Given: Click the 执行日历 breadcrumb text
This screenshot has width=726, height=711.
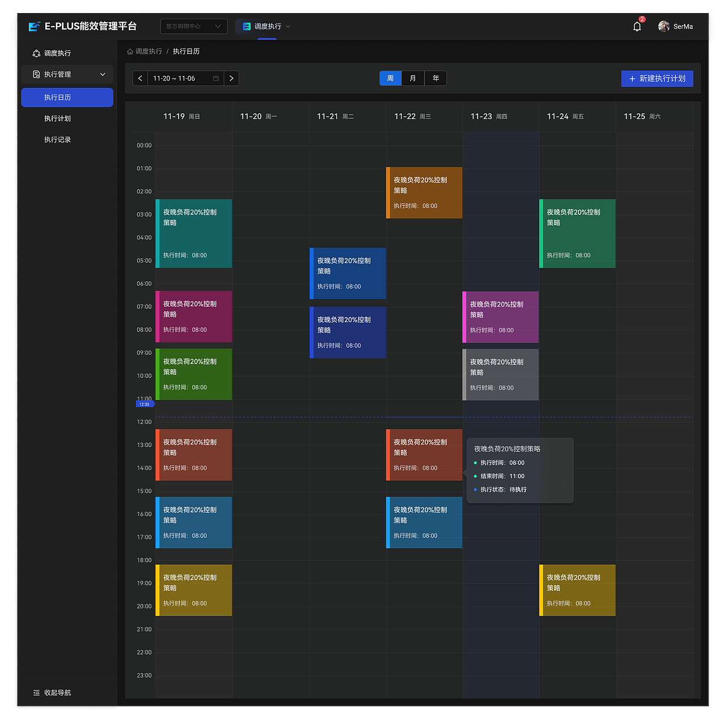Looking at the screenshot, I should pos(186,51).
